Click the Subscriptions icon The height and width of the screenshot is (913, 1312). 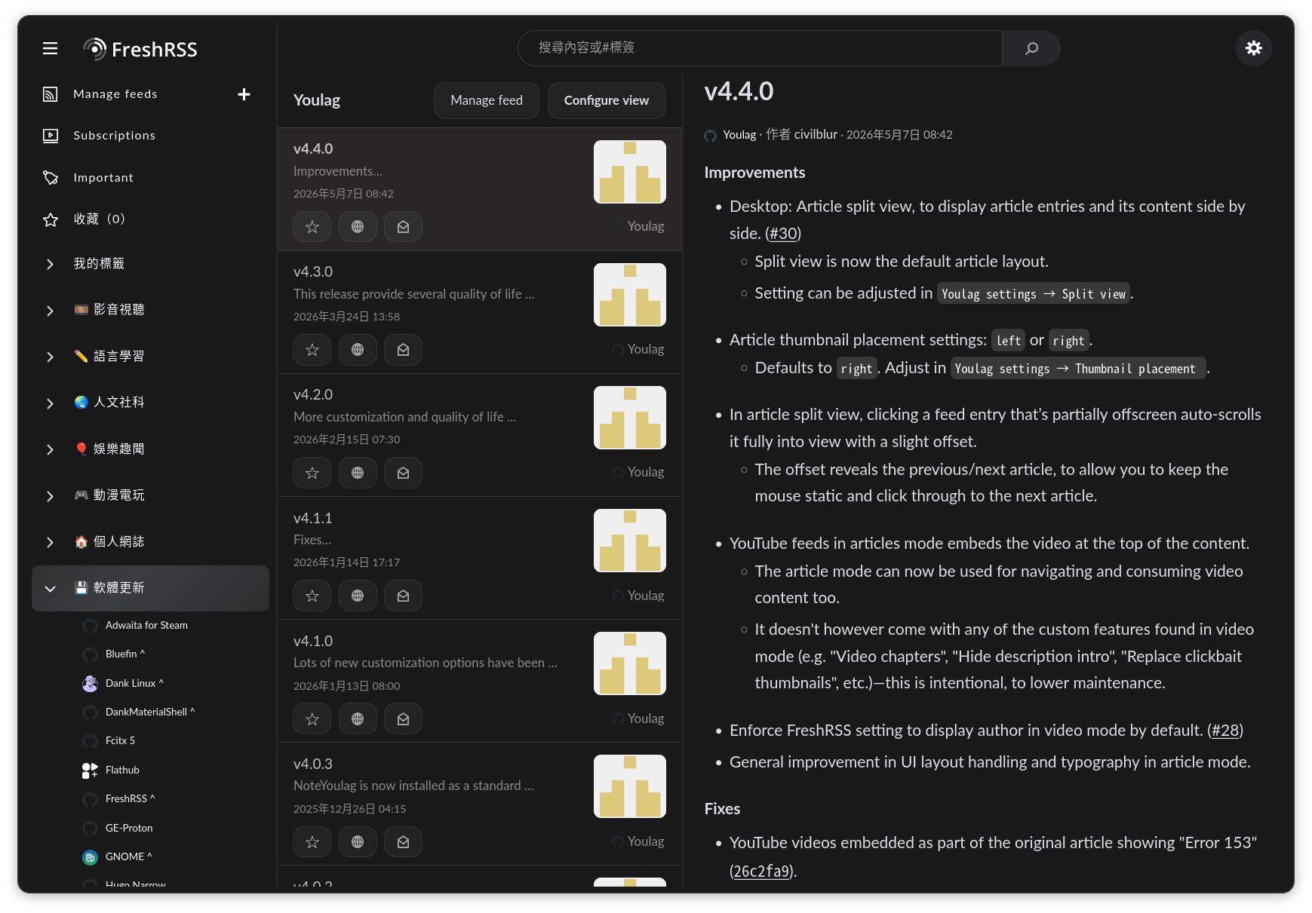coord(51,136)
